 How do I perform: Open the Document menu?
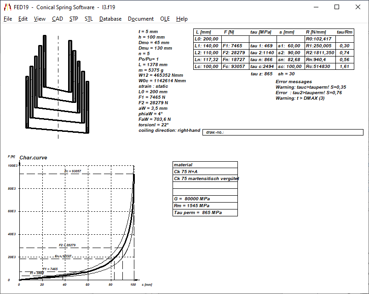141,19
